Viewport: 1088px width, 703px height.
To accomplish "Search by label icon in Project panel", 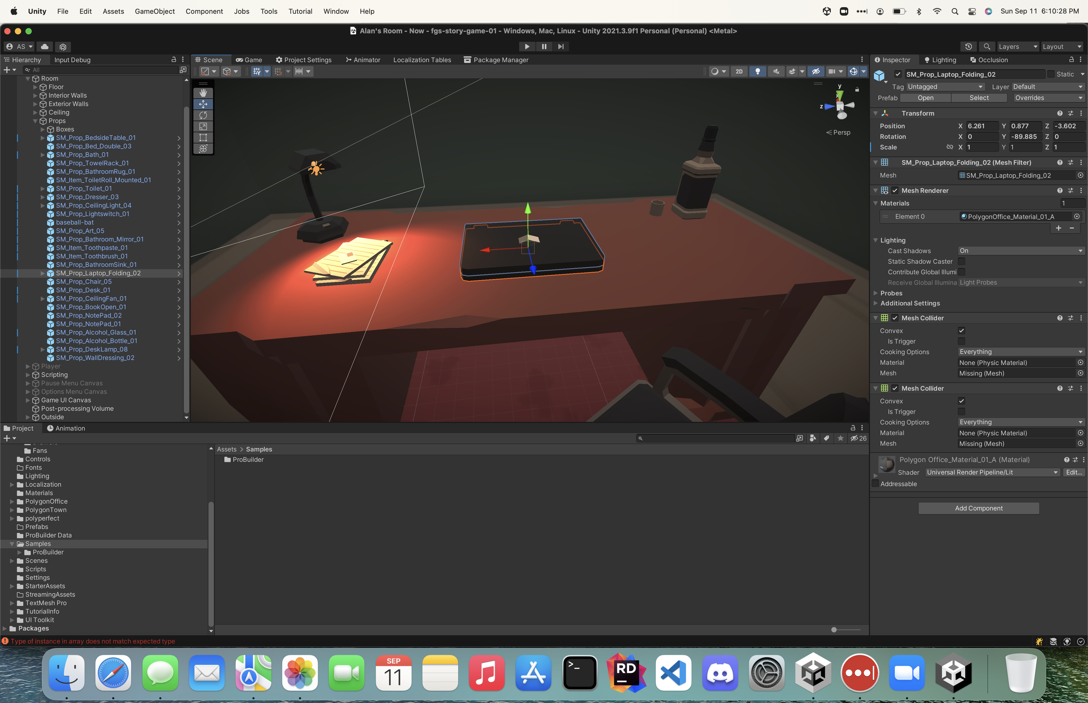I will click(x=826, y=438).
